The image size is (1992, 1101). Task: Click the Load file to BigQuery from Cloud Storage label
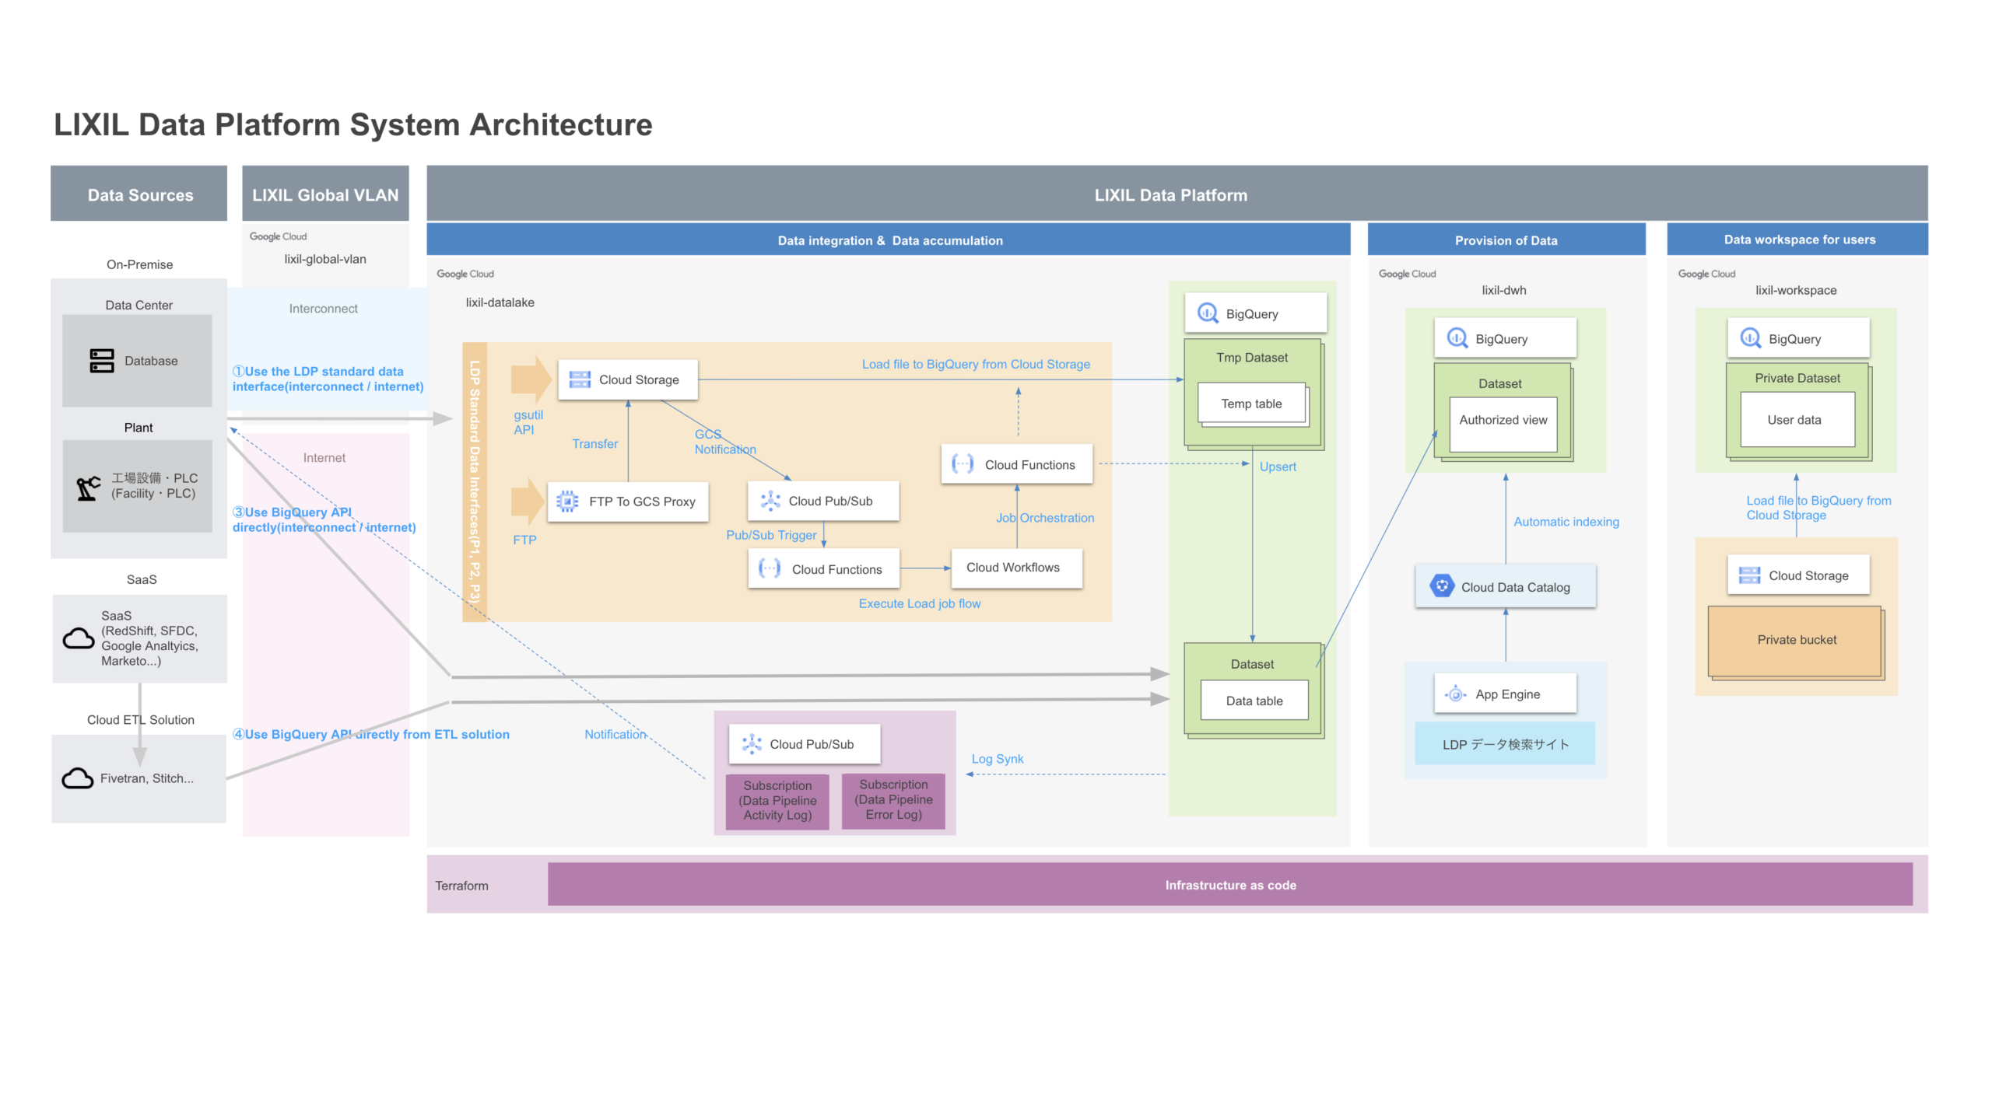[975, 364]
